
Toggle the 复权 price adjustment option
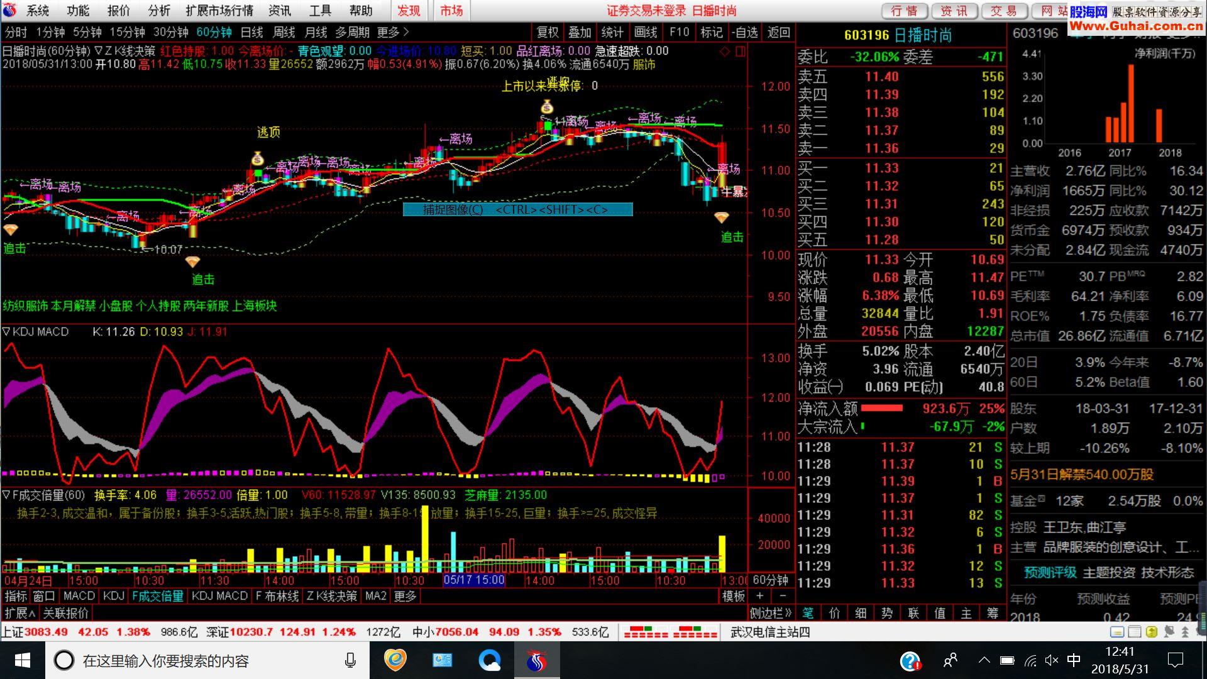click(x=547, y=32)
